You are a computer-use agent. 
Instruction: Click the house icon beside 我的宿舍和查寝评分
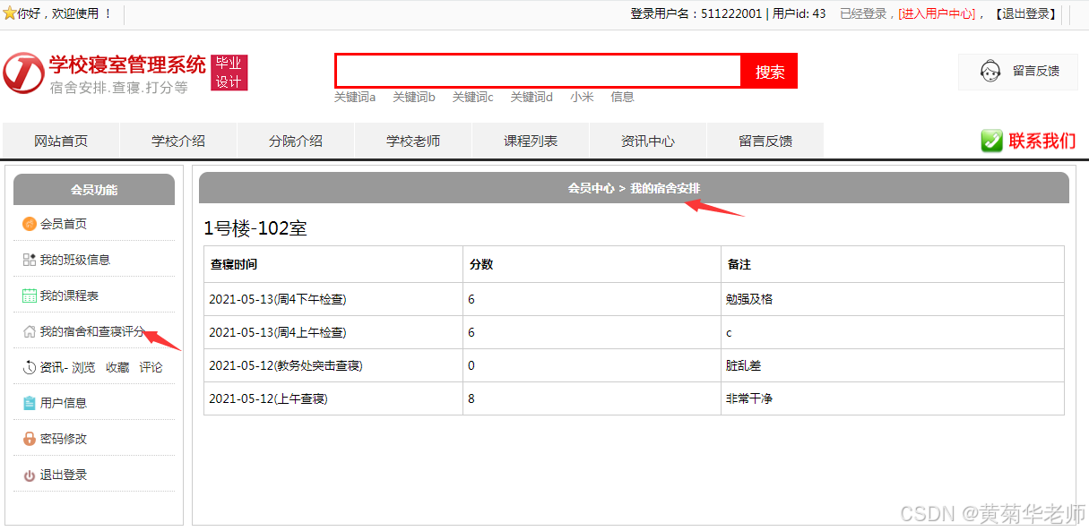[x=28, y=330]
